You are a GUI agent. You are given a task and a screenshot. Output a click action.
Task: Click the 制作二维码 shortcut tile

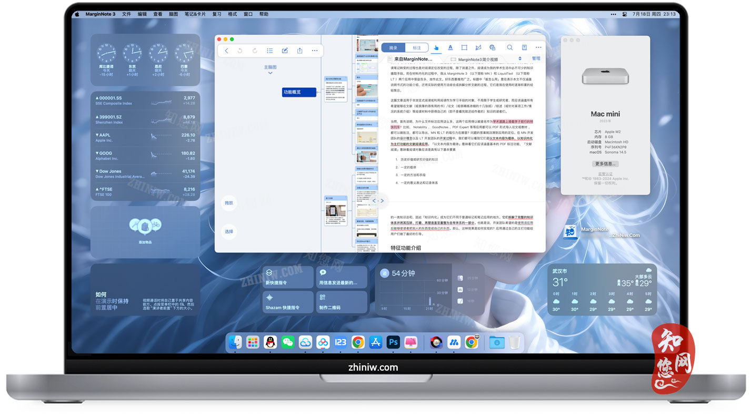click(342, 302)
